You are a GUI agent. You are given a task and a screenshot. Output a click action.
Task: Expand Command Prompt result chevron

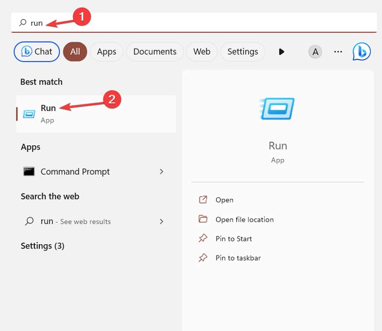point(161,172)
